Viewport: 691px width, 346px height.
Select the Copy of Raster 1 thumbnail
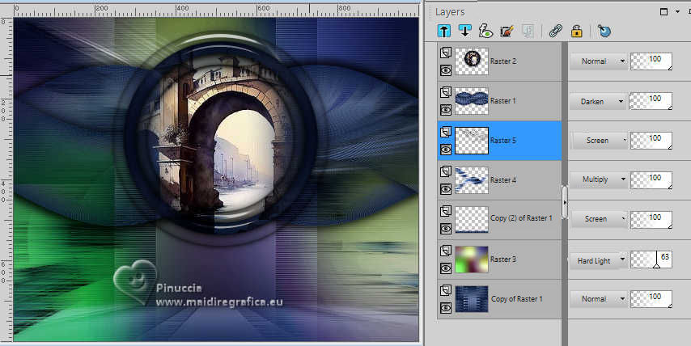[472, 299]
